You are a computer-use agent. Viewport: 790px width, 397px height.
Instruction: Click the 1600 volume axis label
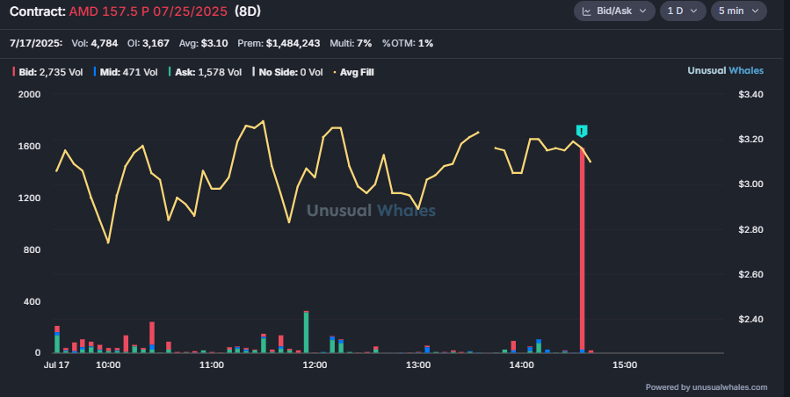pos(29,146)
